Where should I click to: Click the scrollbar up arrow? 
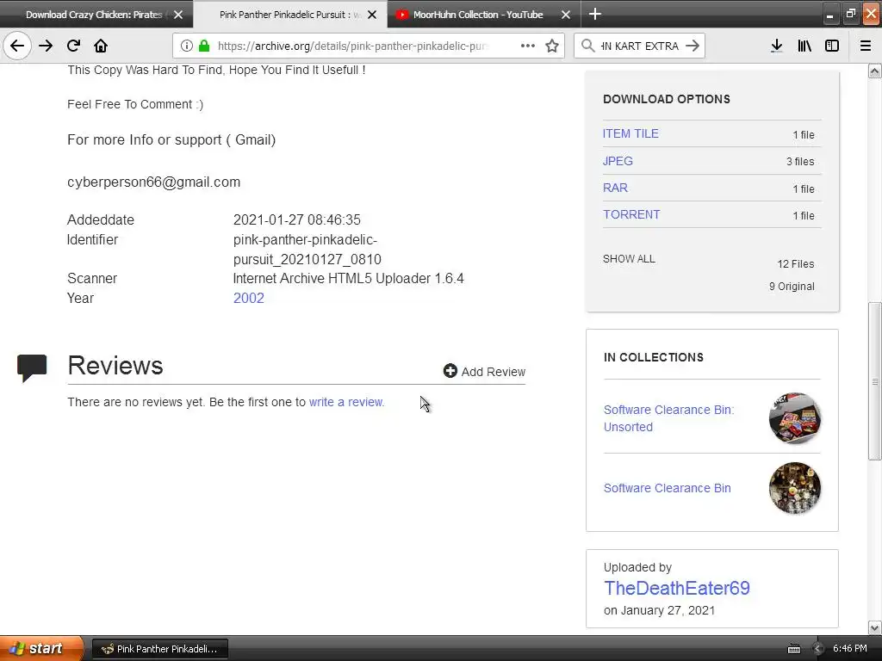pyautogui.click(x=874, y=71)
